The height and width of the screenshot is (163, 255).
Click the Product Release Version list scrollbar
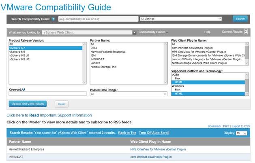point(84,63)
